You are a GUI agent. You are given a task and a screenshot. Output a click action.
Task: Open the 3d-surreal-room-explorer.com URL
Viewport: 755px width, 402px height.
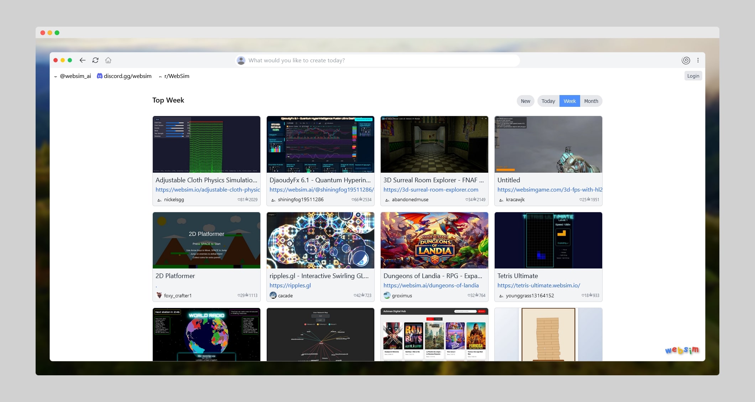click(431, 190)
